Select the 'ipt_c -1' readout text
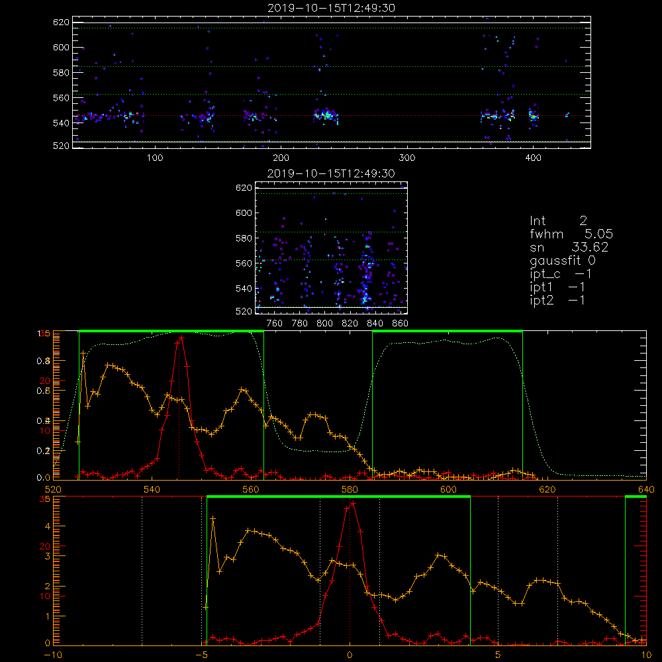The height and width of the screenshot is (662, 662). click(560, 274)
